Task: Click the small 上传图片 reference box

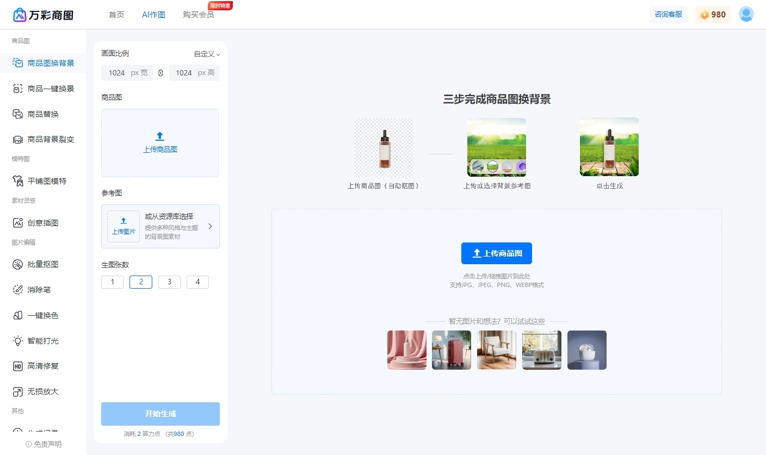Action: (123, 226)
